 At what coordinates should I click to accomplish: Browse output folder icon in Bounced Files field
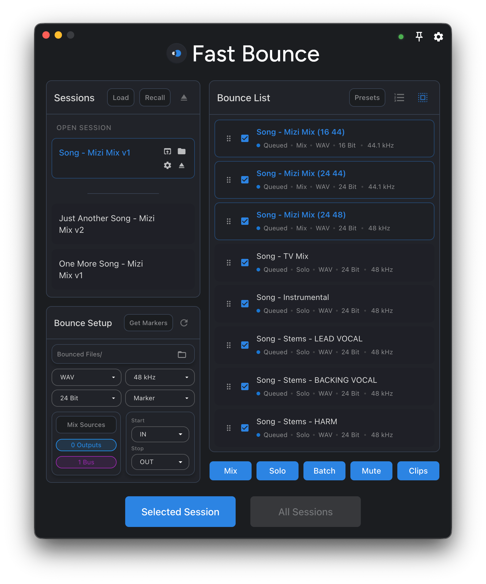[182, 354]
